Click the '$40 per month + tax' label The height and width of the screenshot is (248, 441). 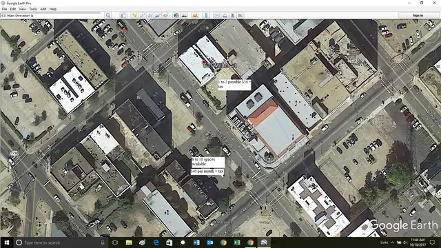(x=207, y=172)
